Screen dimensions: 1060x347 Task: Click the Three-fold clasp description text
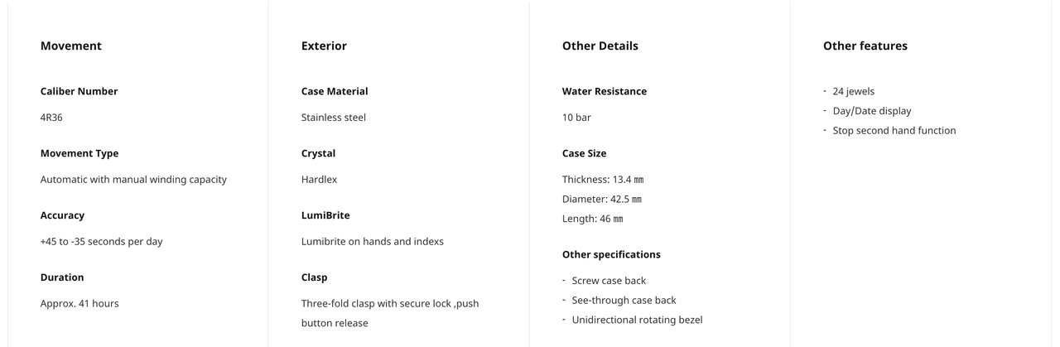(390, 313)
